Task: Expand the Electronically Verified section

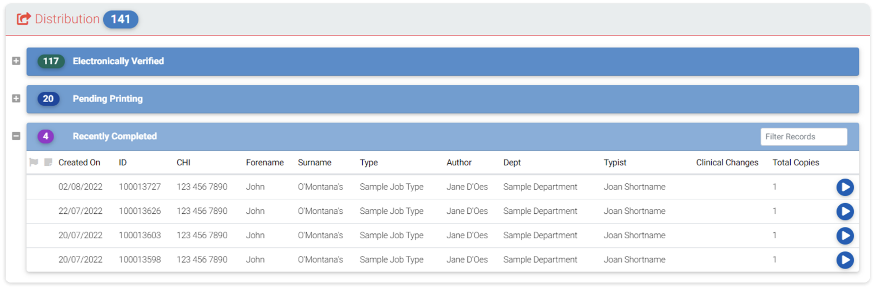Action: click(x=16, y=61)
